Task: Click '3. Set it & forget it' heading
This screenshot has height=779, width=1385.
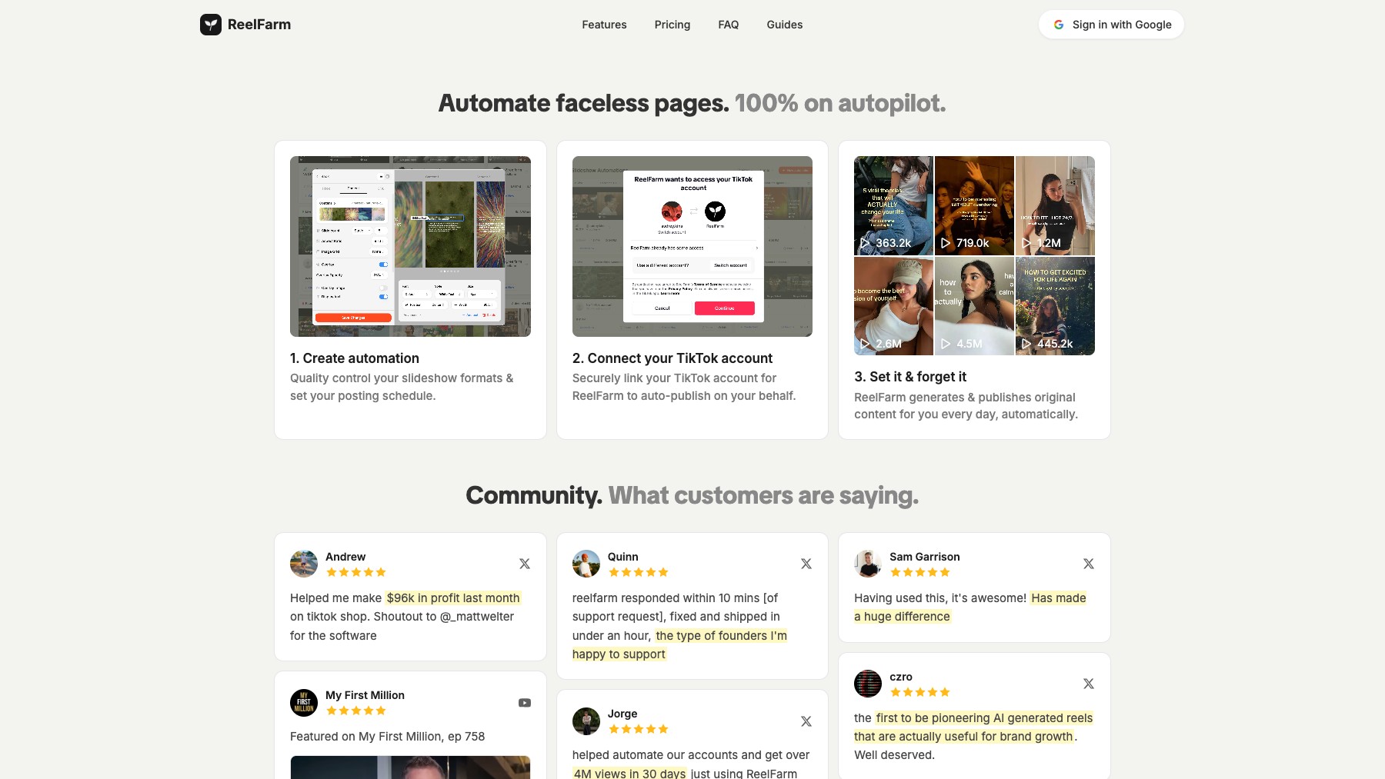Action: click(910, 377)
